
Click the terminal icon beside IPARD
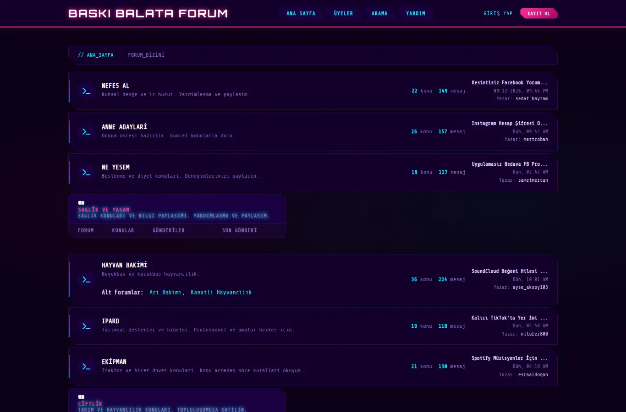[86, 326]
